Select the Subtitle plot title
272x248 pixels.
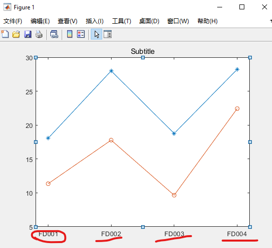tap(143, 51)
